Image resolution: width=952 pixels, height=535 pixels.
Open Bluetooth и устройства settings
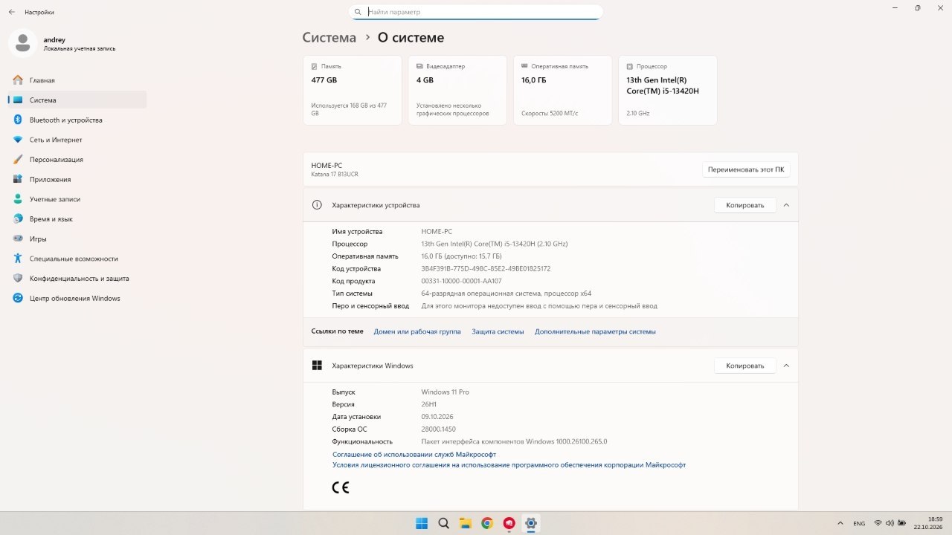click(77, 120)
